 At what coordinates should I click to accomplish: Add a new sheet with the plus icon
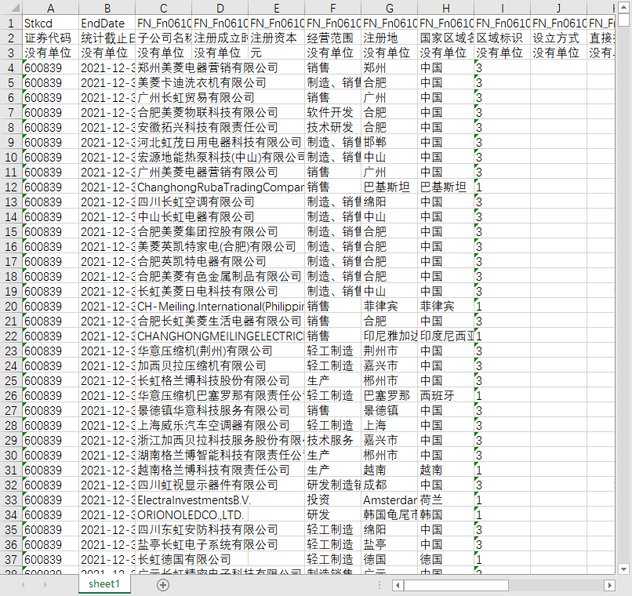point(163,585)
